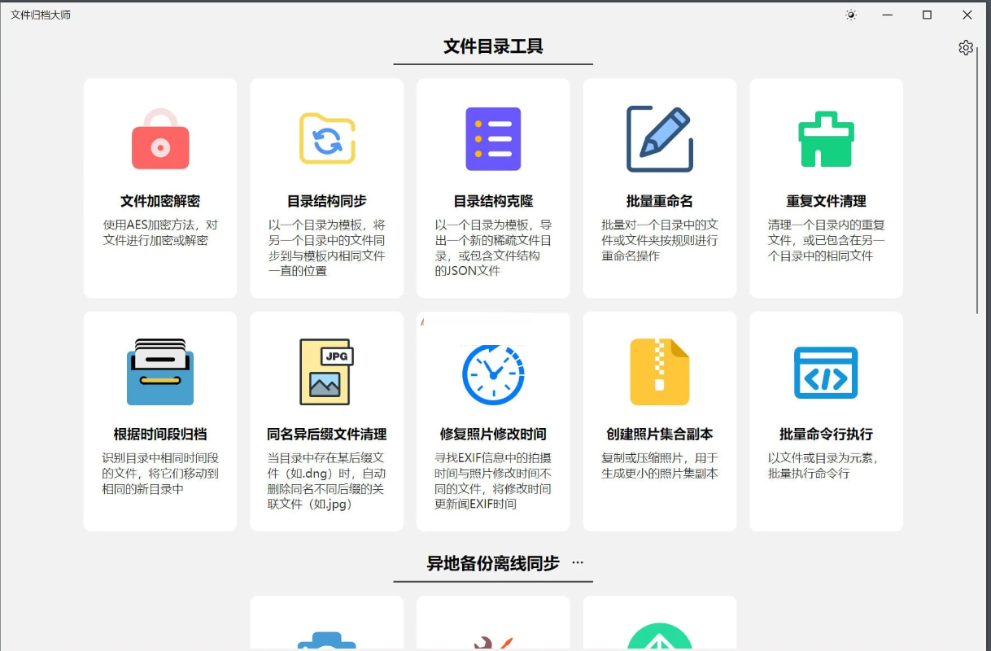
Task: Click description 以文件或目录为元素 text
Action: point(823,465)
